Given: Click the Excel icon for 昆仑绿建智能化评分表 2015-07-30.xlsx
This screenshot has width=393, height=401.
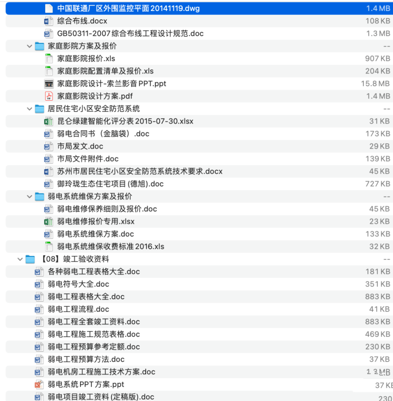Looking at the screenshot, I should click(48, 121).
